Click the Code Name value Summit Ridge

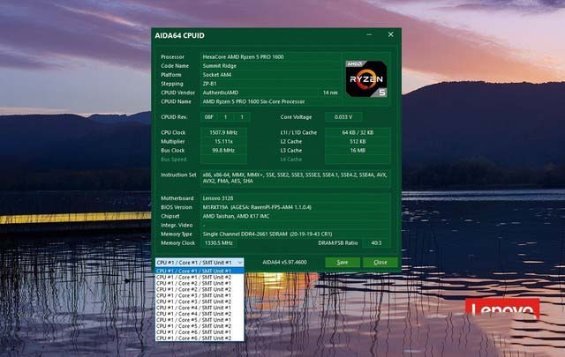pos(220,66)
